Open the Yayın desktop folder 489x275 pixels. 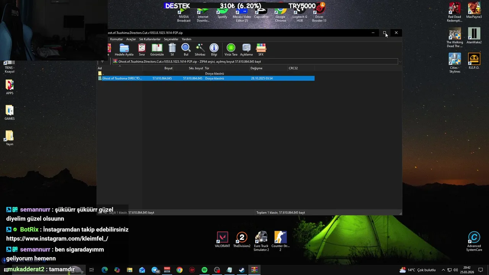pyautogui.click(x=10, y=138)
